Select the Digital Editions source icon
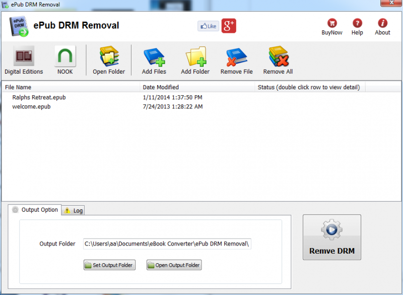Viewport: 403px width, 295px height. [x=24, y=57]
